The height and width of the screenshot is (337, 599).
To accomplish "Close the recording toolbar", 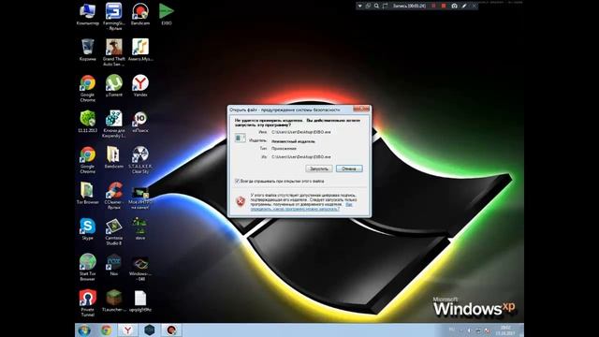I will [x=474, y=7].
